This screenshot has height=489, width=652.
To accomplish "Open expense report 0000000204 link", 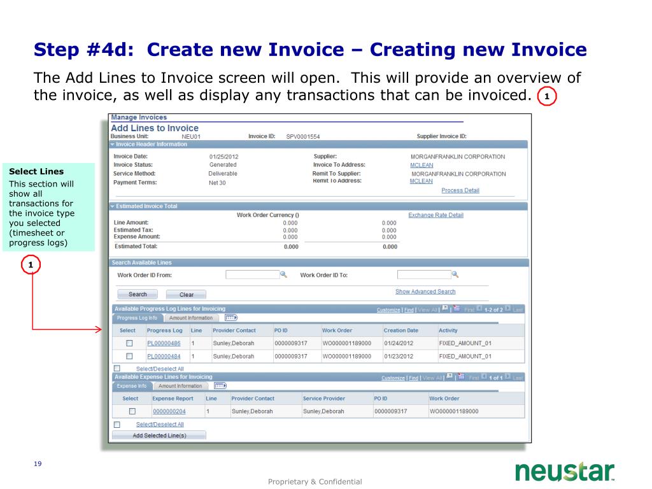I will tap(169, 412).
